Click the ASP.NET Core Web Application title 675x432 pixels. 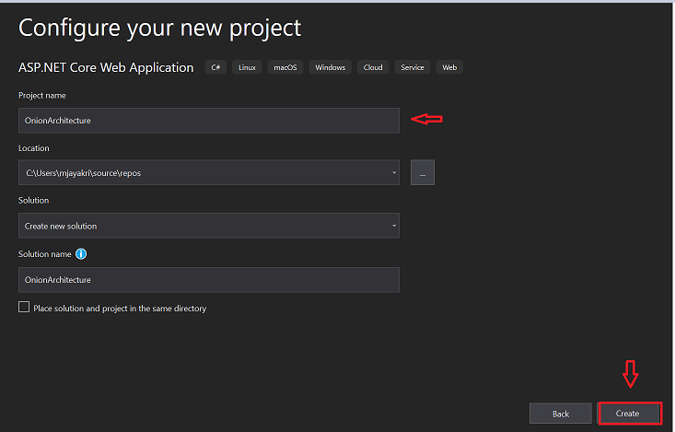pyautogui.click(x=106, y=67)
